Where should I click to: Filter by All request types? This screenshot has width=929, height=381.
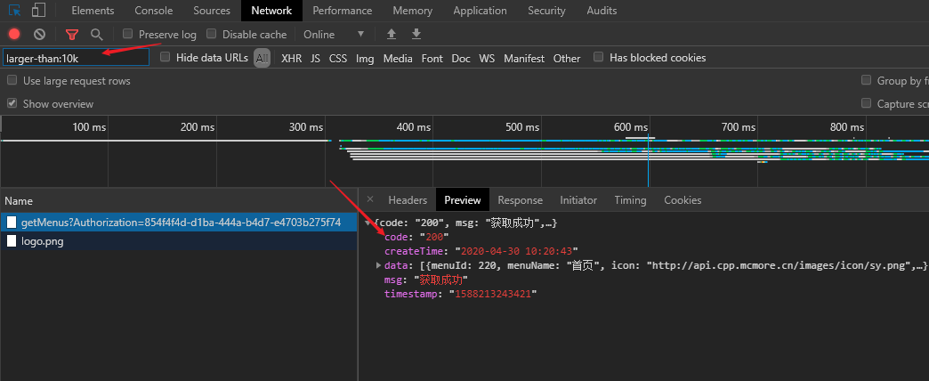pos(262,58)
